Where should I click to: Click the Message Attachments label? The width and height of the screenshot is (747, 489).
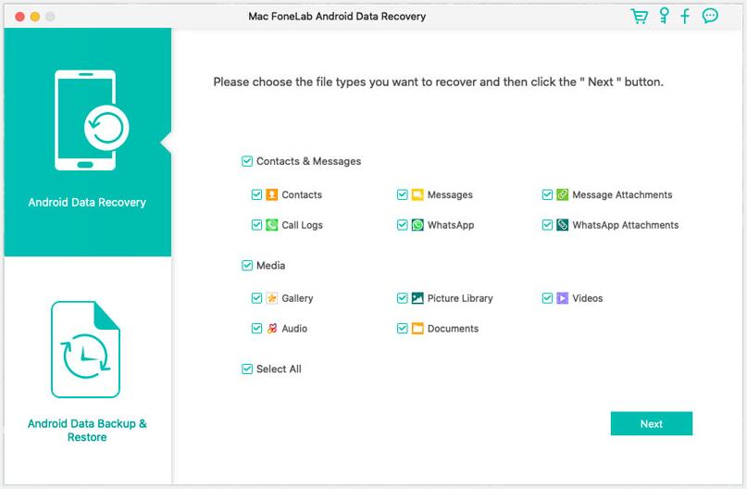tap(622, 194)
